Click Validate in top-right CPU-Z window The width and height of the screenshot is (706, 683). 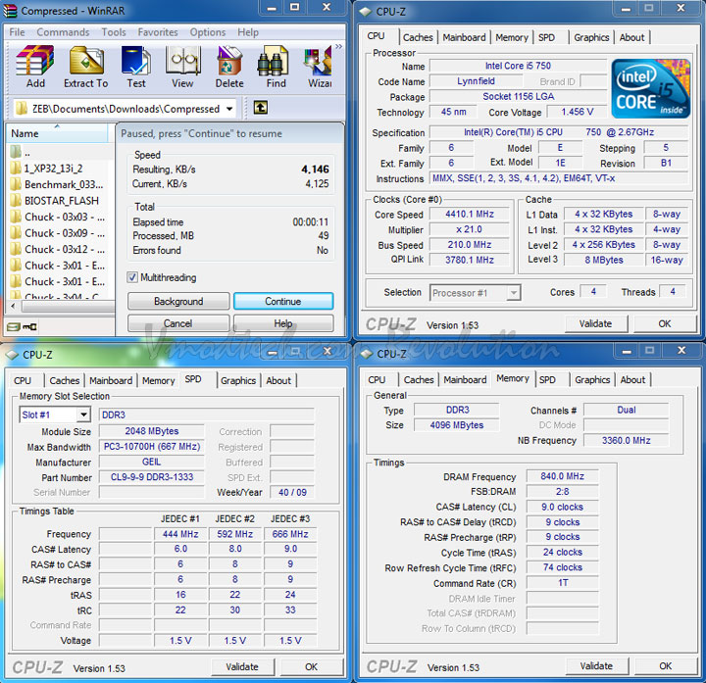pos(596,323)
